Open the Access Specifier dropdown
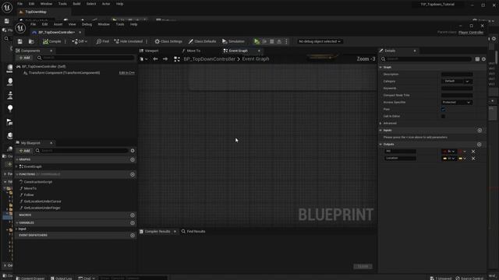The width and height of the screenshot is (499, 280). (457, 102)
